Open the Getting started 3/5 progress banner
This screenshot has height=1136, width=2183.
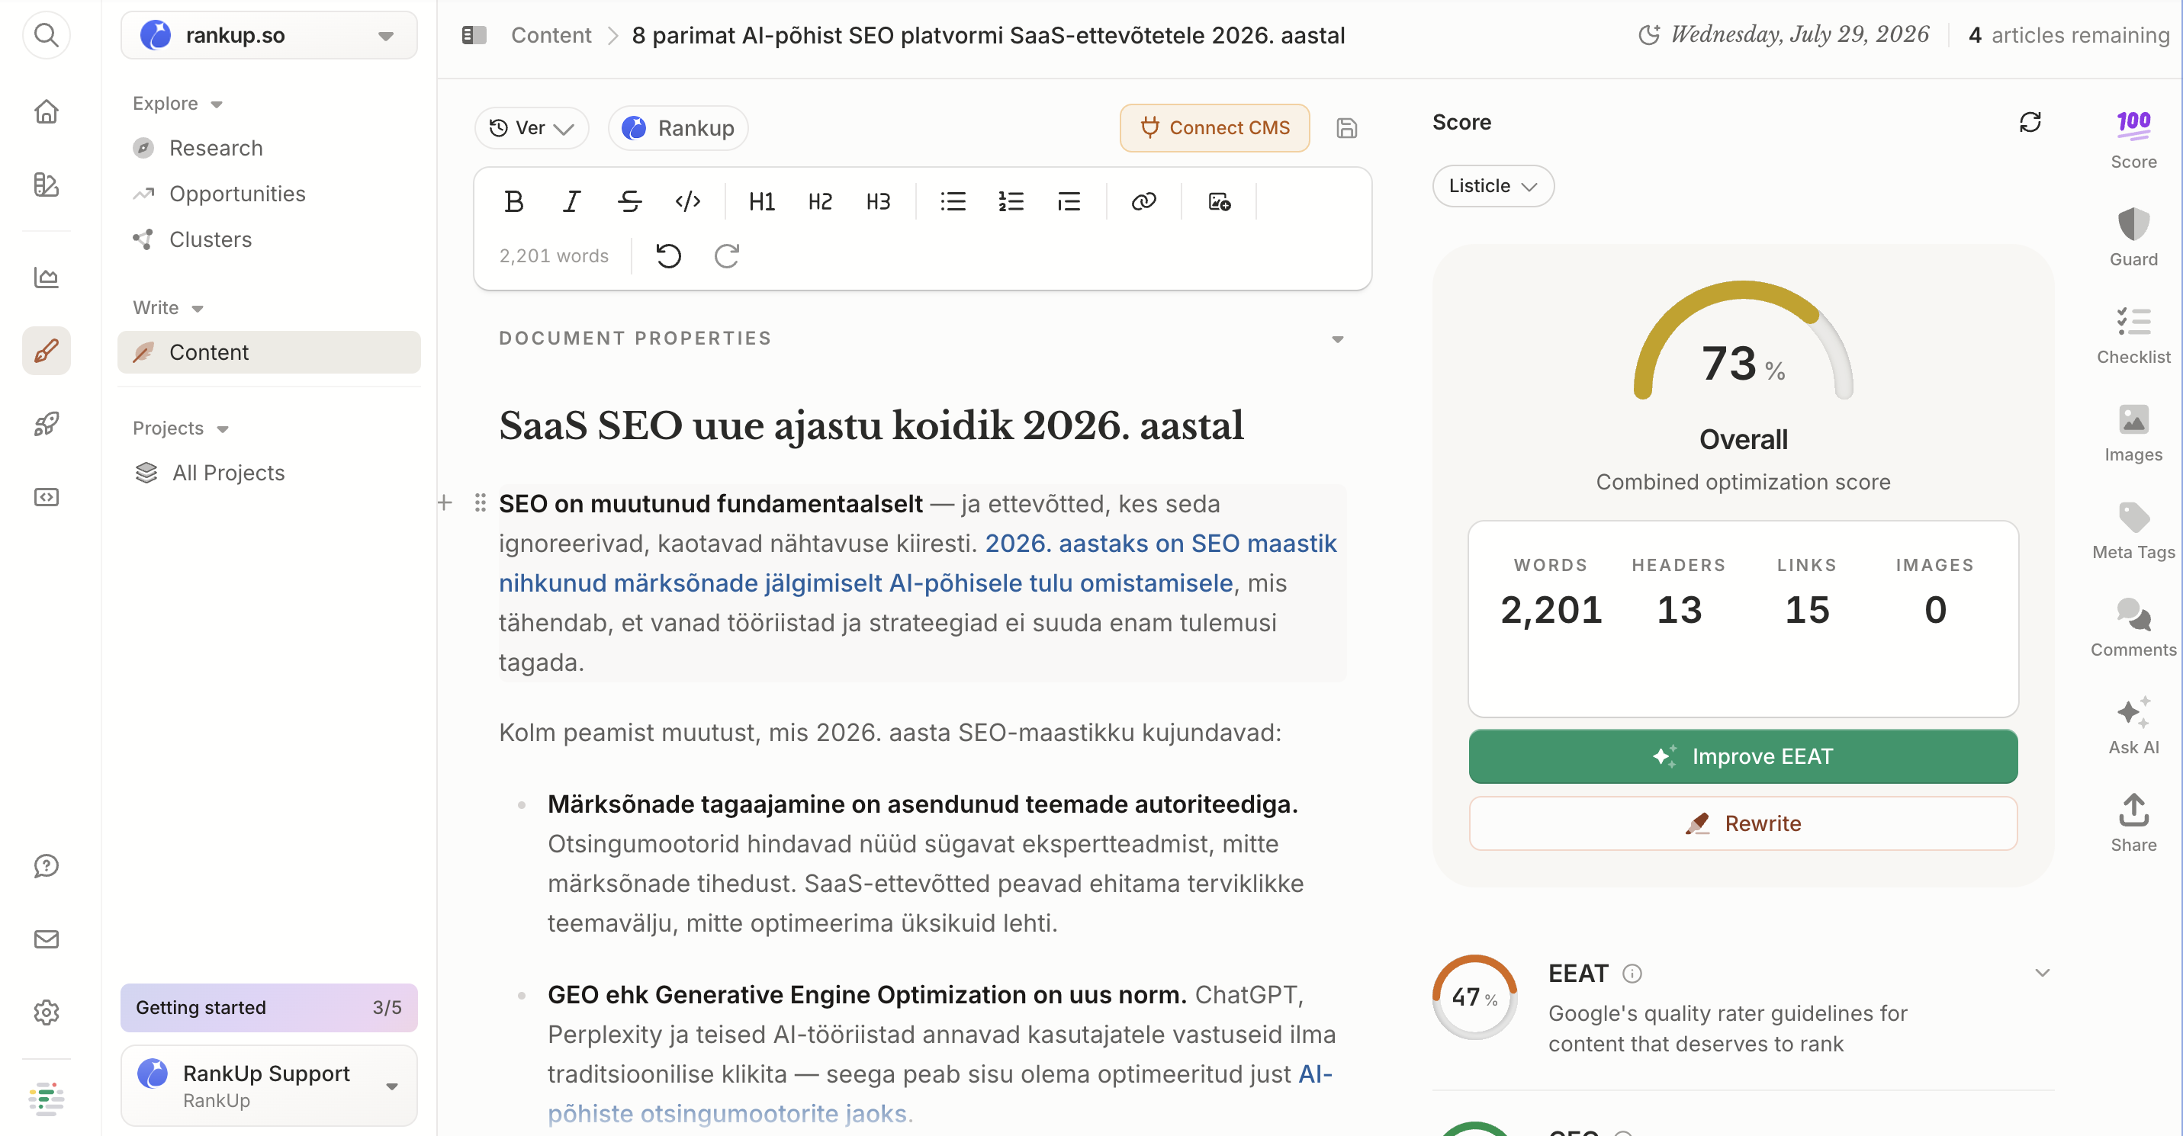tap(268, 1007)
